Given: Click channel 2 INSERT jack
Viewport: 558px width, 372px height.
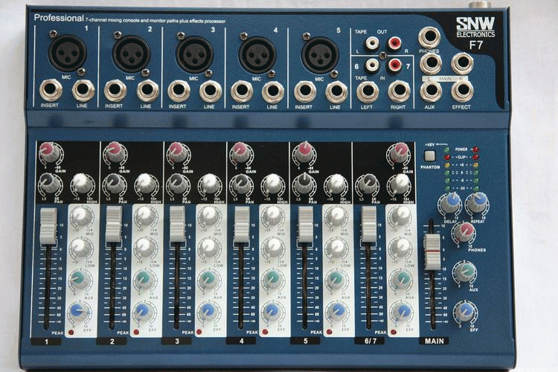Looking at the screenshot, I should click(115, 91).
